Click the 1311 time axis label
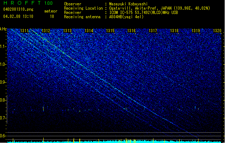 tap(25, 31)
